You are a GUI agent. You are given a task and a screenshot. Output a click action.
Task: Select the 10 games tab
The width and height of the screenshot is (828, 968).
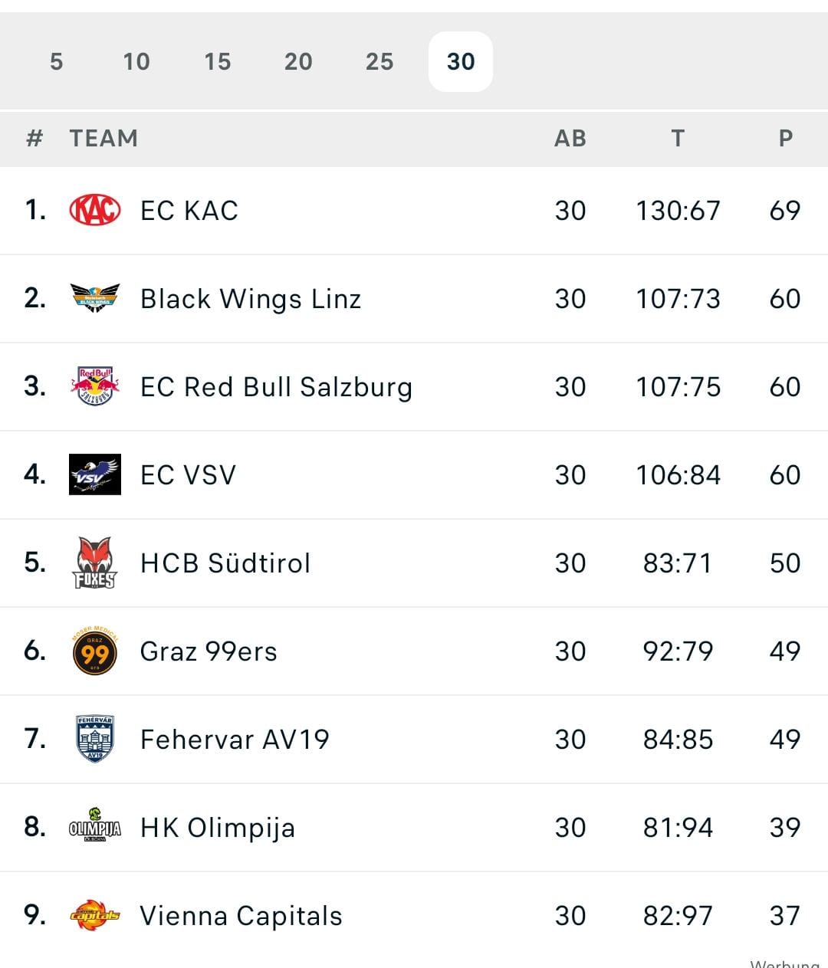[136, 61]
